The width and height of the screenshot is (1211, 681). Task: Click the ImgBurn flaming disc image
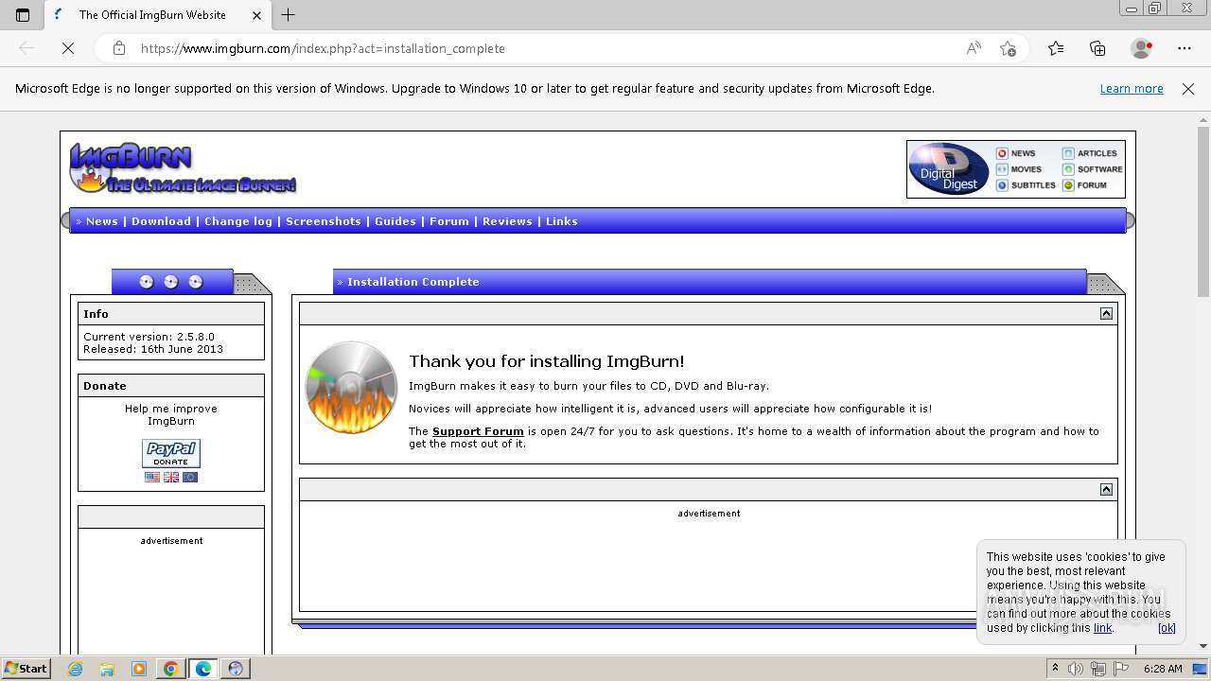point(351,388)
